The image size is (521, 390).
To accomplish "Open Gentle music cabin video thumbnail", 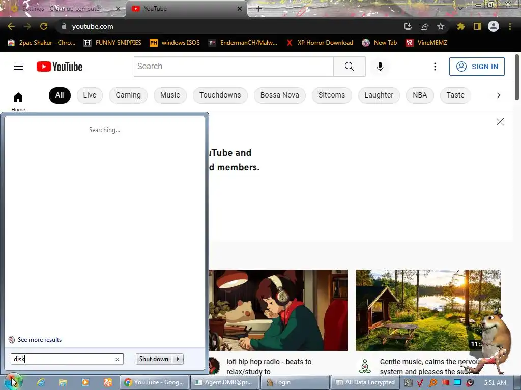I will tap(428, 310).
